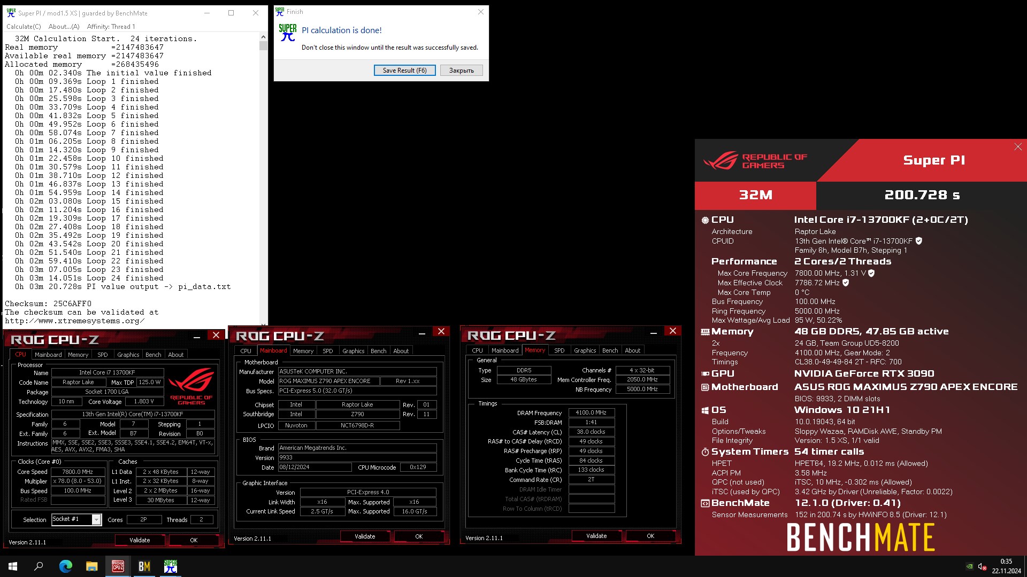Click the CPU section chip icon in BenchMate
The image size is (1027, 577).
[705, 220]
